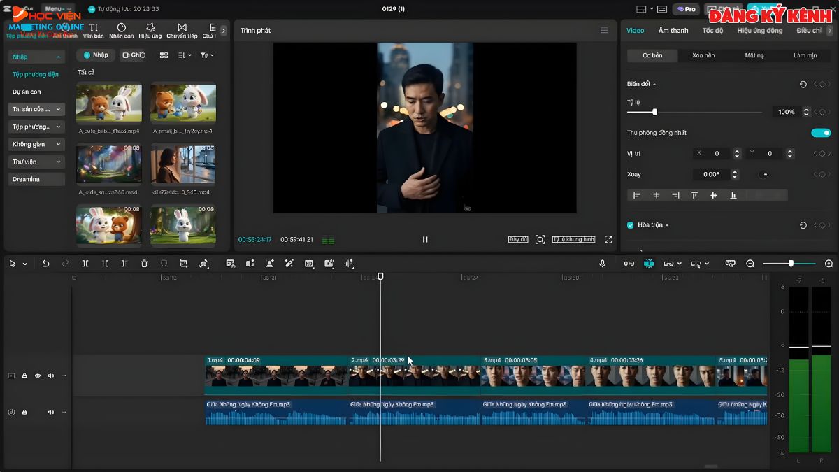Delete clip with the trash icon
Screen dimensions: 839x472
pos(144,264)
